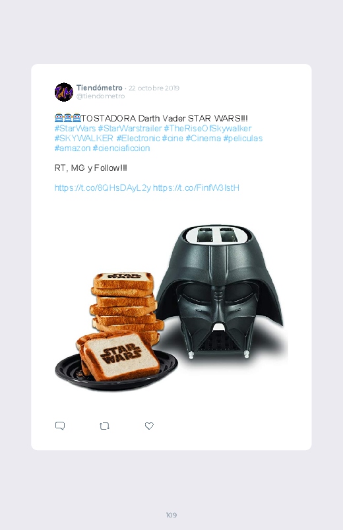The width and height of the screenshot is (343, 530).
Task: Like the tweet with heart icon
Action: [149, 426]
